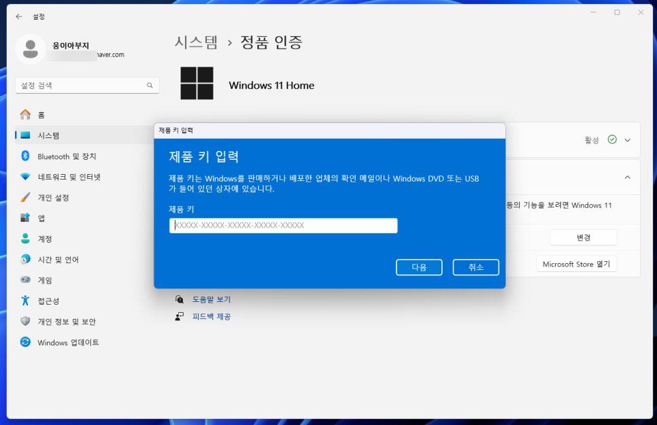This screenshot has width=657, height=425.
Task: Click the 접근성 accessibility figure icon
Action: (x=26, y=301)
